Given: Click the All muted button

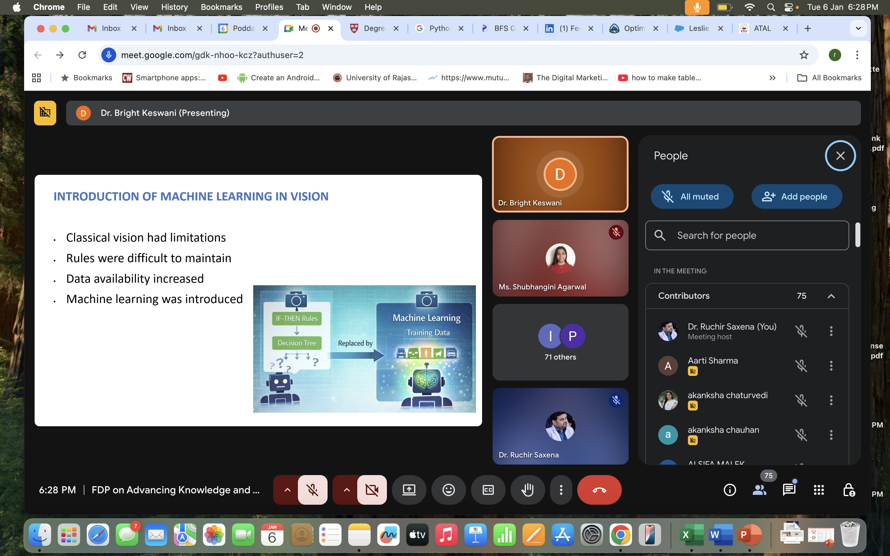Looking at the screenshot, I should [x=692, y=196].
